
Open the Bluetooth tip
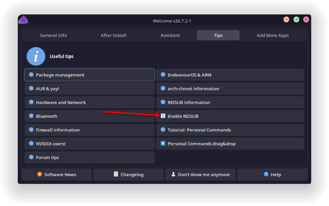tap(90, 116)
